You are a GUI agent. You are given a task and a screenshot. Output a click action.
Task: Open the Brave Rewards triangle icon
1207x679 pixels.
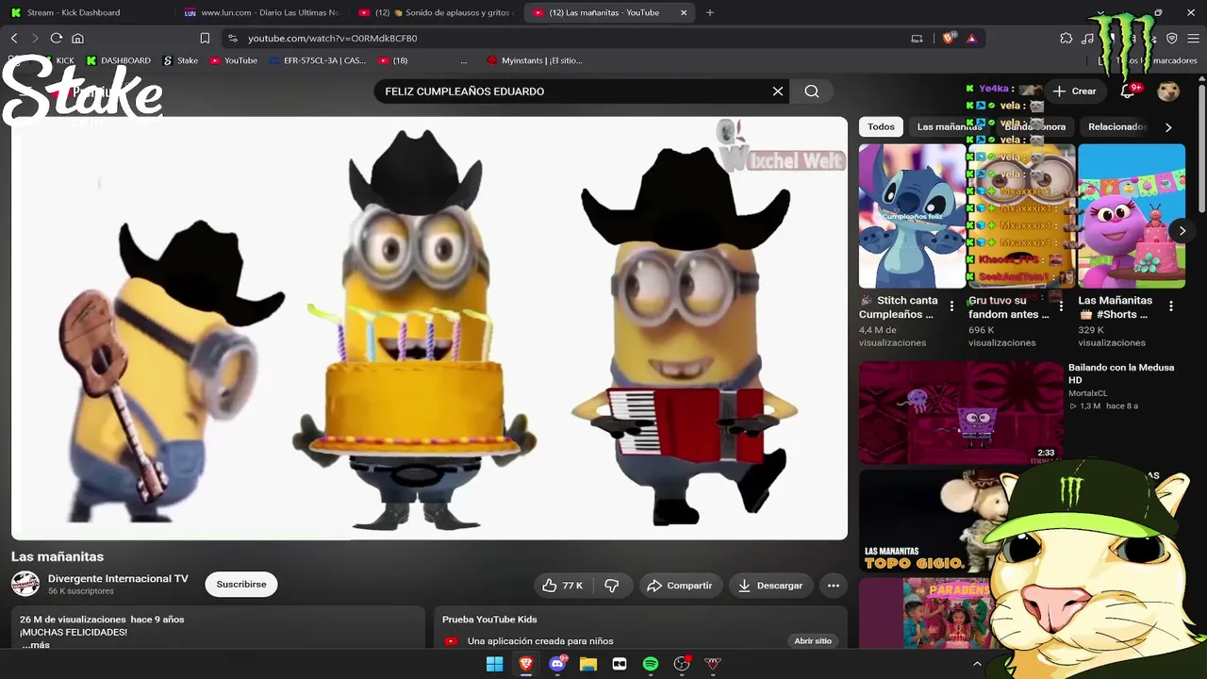tap(971, 38)
